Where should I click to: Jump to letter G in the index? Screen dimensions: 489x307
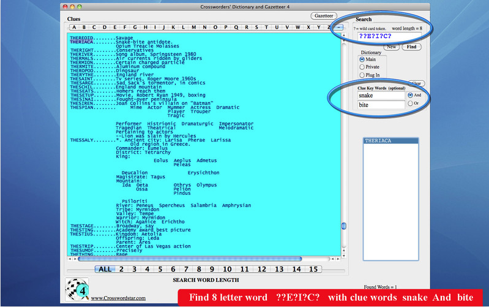(x=135, y=27)
